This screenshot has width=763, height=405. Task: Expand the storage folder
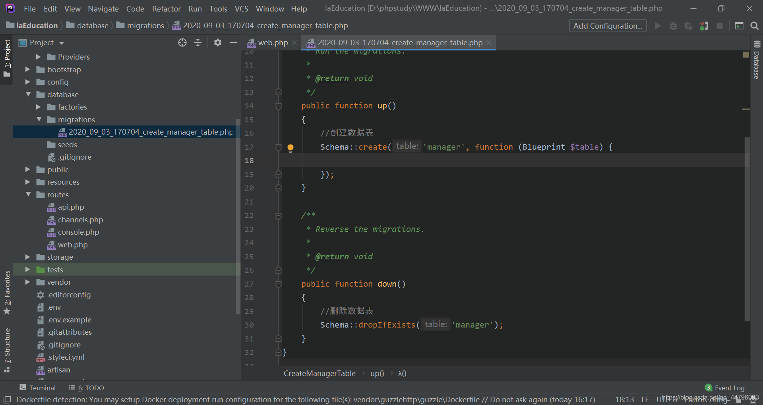(28, 257)
